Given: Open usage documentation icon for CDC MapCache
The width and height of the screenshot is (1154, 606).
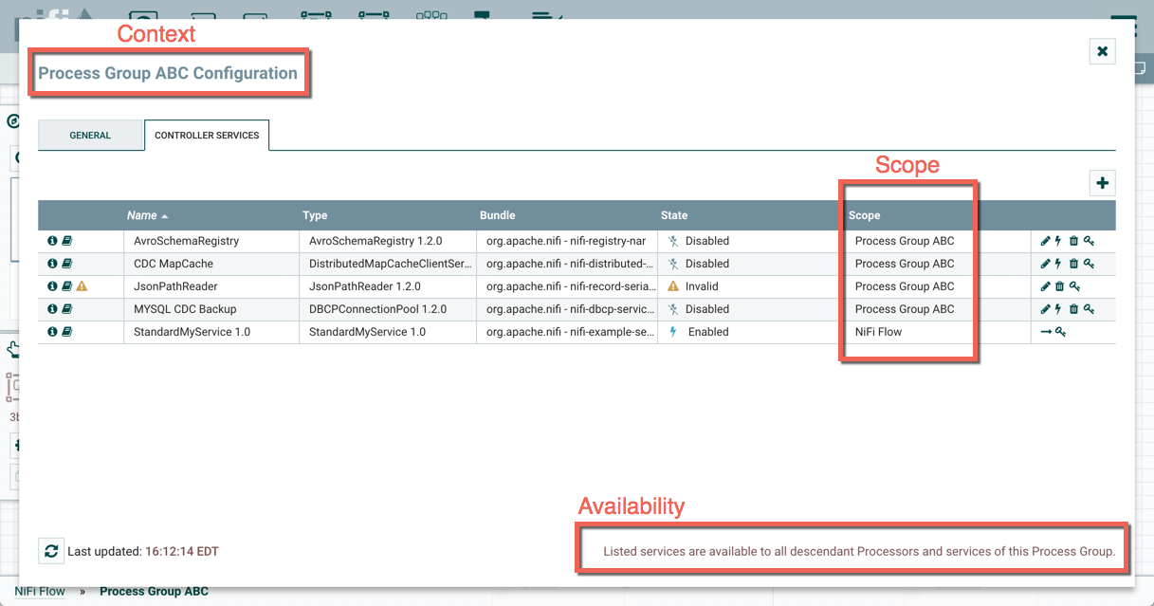Looking at the screenshot, I should tap(66, 264).
